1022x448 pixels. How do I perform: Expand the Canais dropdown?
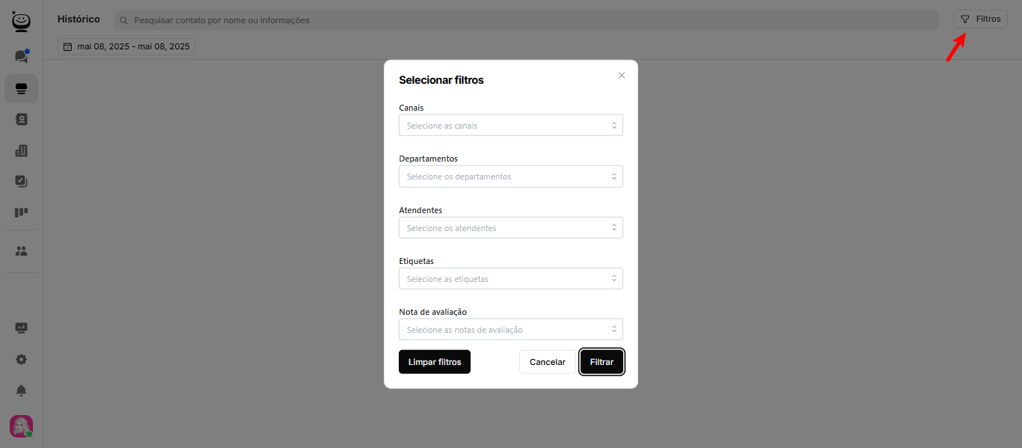(x=510, y=126)
